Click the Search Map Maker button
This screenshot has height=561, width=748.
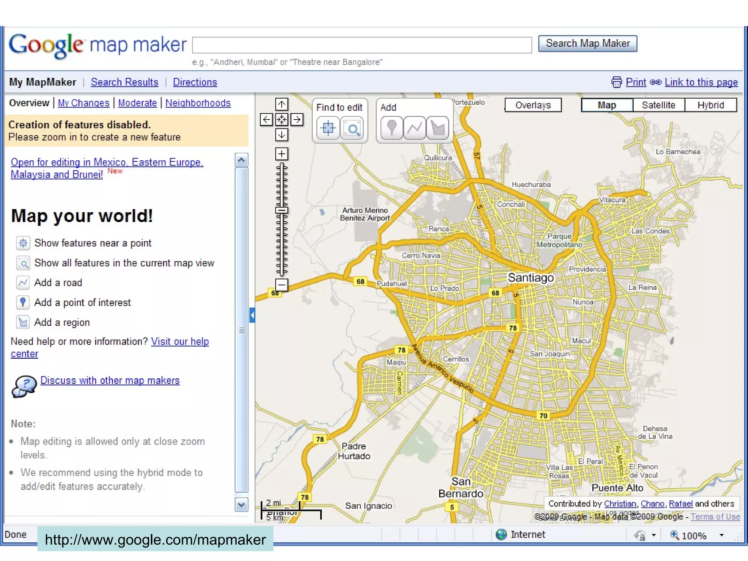(x=588, y=43)
